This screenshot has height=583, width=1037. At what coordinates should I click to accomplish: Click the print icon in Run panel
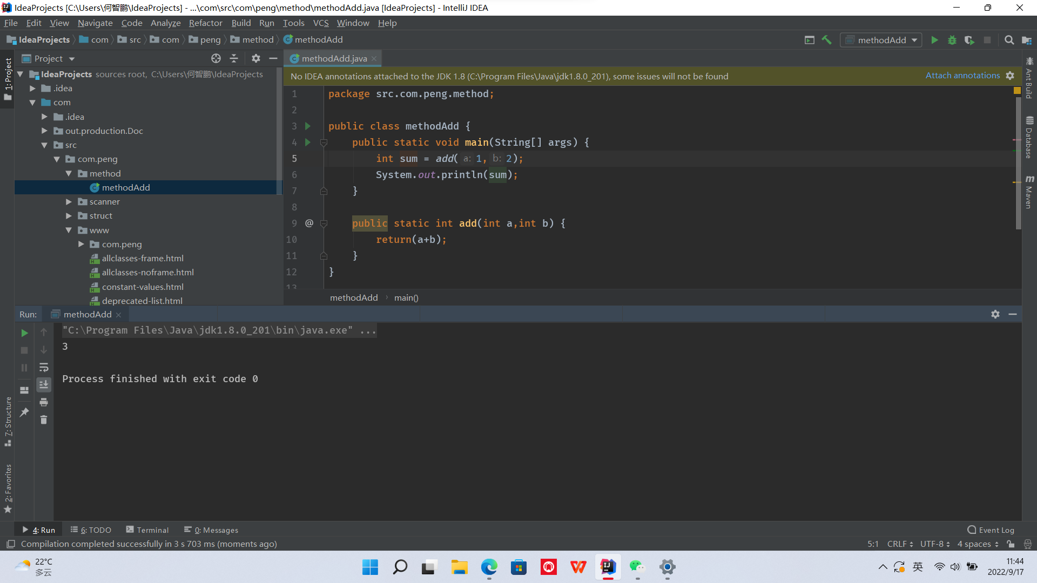click(x=44, y=402)
